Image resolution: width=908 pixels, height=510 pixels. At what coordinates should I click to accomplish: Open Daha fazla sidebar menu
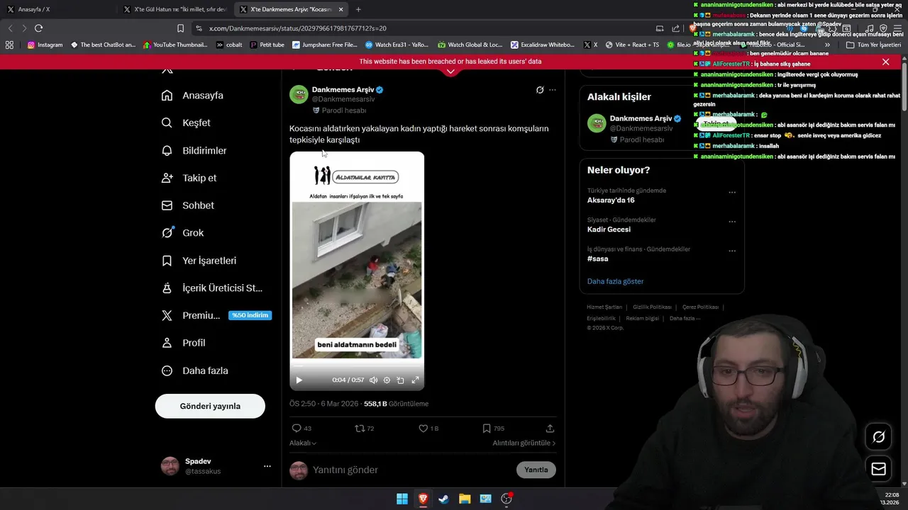point(194,370)
